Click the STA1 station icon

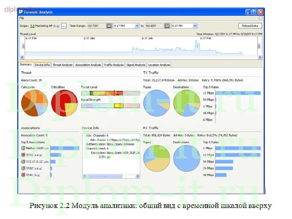pyautogui.click(x=23, y=175)
